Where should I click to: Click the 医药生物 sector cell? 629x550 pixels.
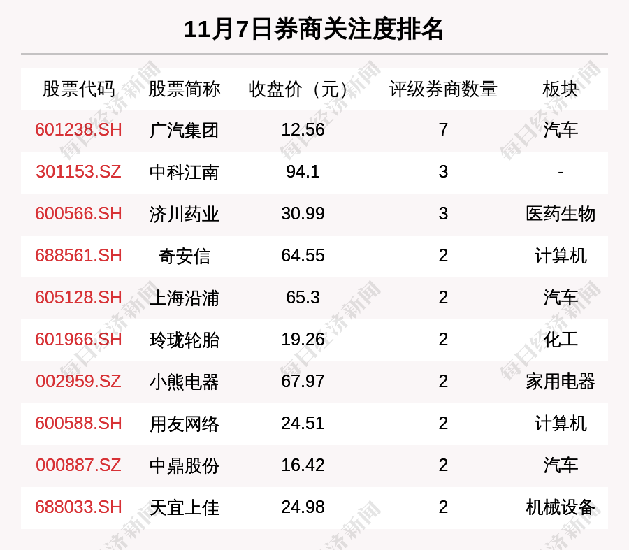(x=561, y=214)
